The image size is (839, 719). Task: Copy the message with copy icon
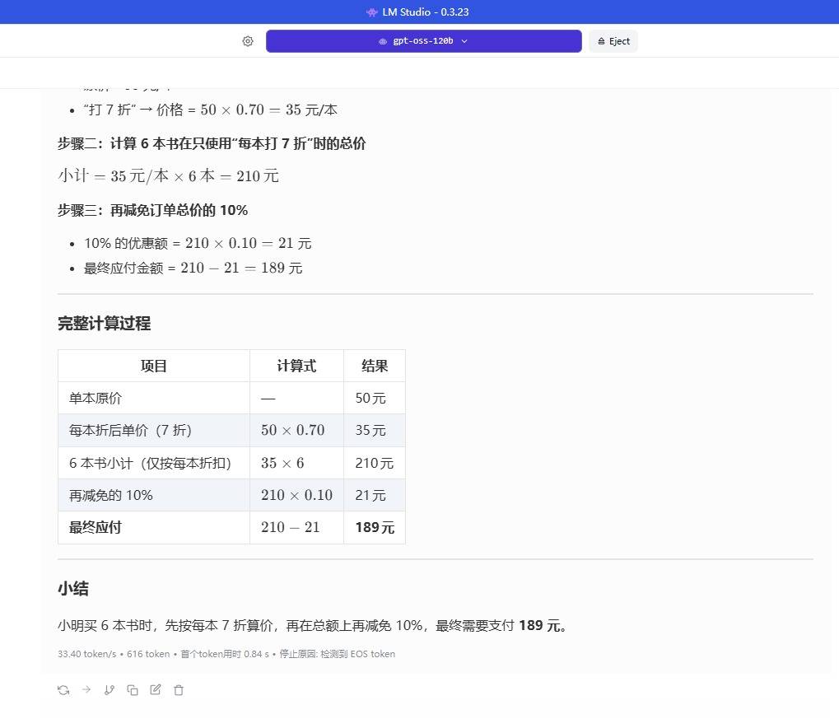pyautogui.click(x=133, y=690)
